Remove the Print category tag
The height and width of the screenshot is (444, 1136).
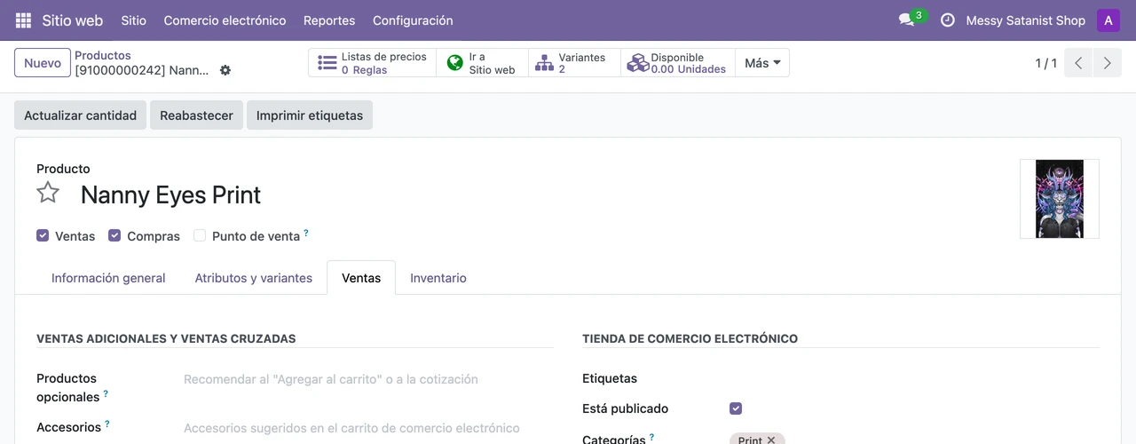click(771, 440)
